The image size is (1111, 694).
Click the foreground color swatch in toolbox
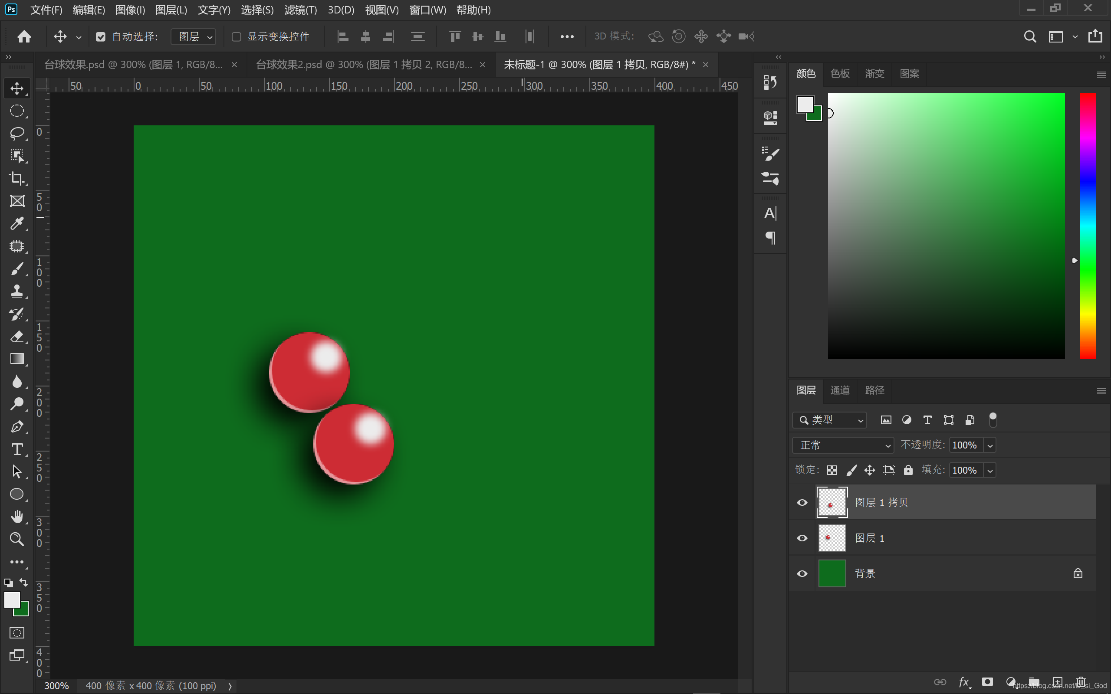click(x=12, y=599)
